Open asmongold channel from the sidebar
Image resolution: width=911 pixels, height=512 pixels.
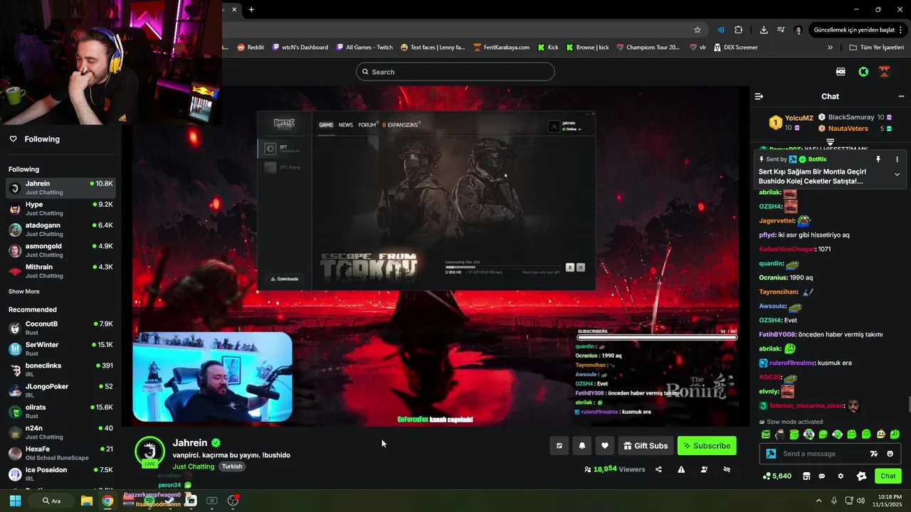[x=60, y=250]
